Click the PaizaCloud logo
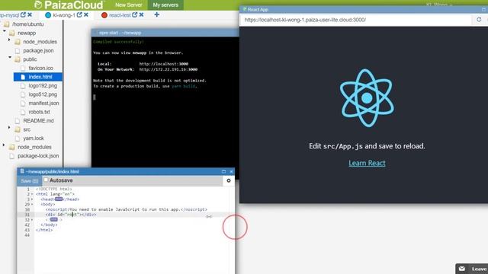This screenshot has height=274, width=488. click(x=69, y=5)
